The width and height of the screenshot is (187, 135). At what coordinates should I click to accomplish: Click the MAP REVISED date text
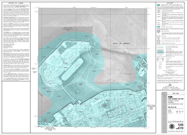[180, 128]
